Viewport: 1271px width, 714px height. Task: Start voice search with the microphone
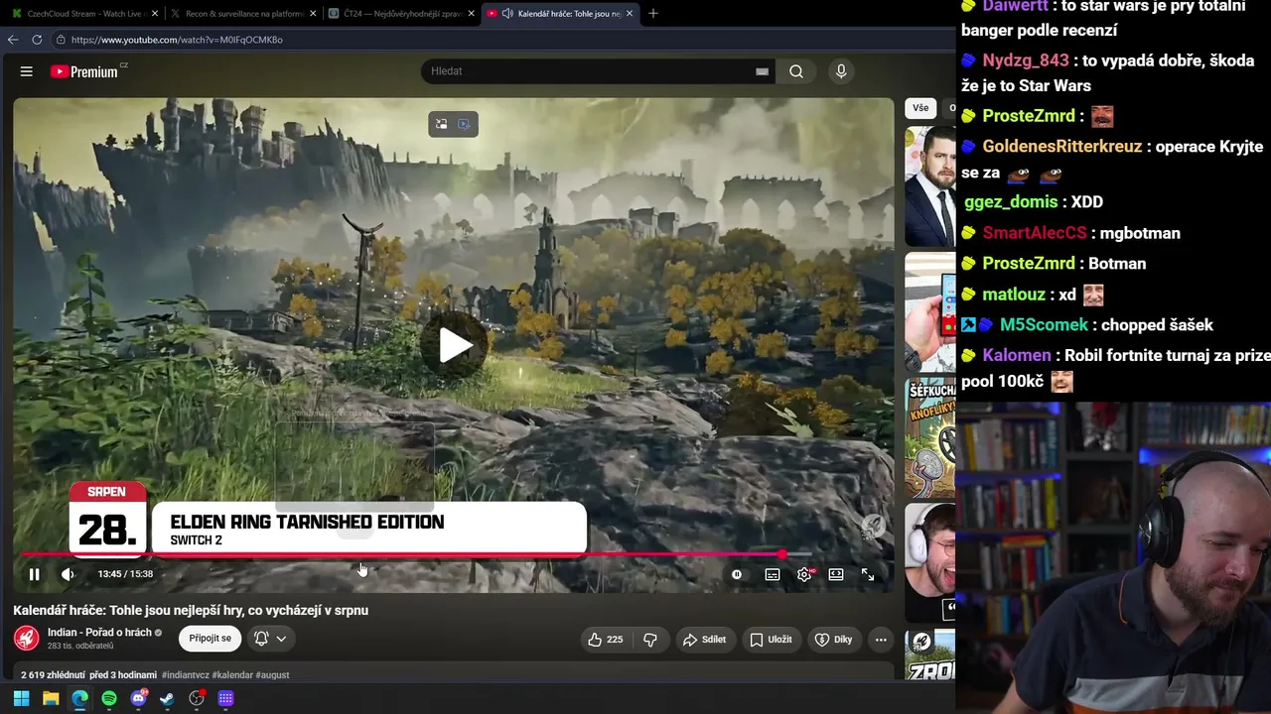pyautogui.click(x=841, y=71)
